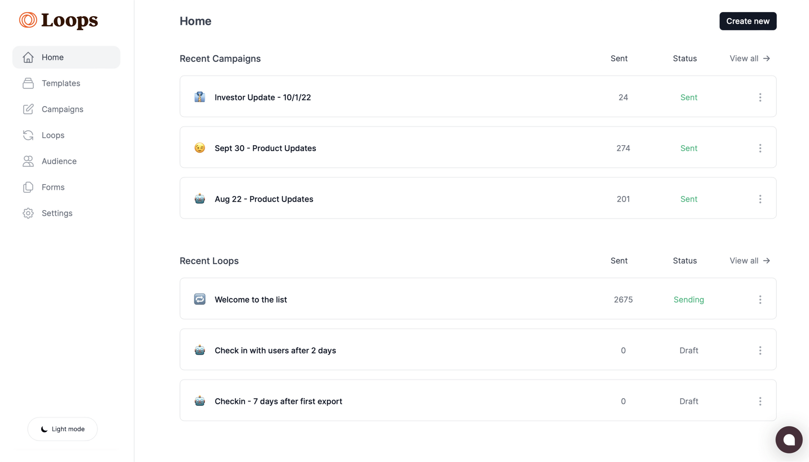The width and height of the screenshot is (809, 462).
Task: Click the Sending status of Welcome loop
Action: (x=688, y=300)
